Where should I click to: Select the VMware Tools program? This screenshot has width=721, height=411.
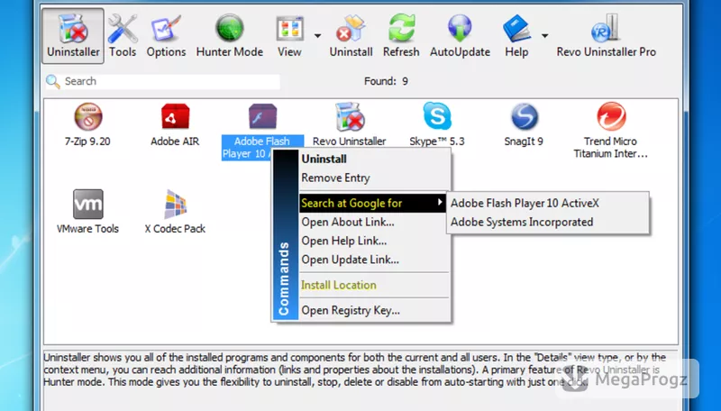click(x=87, y=212)
